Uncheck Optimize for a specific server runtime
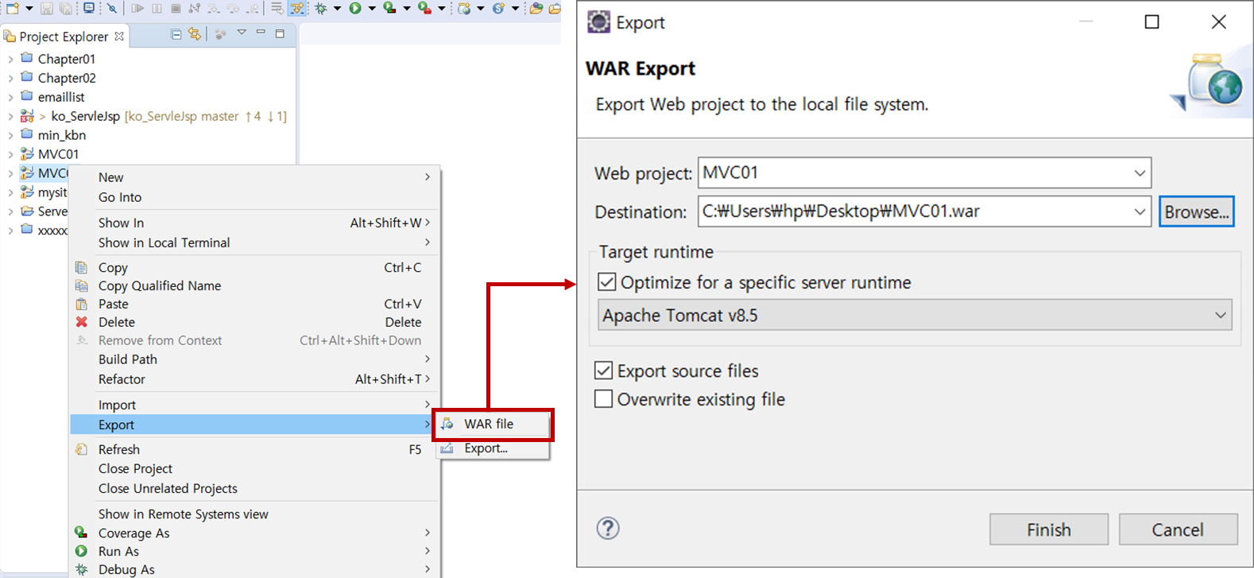 tap(607, 282)
